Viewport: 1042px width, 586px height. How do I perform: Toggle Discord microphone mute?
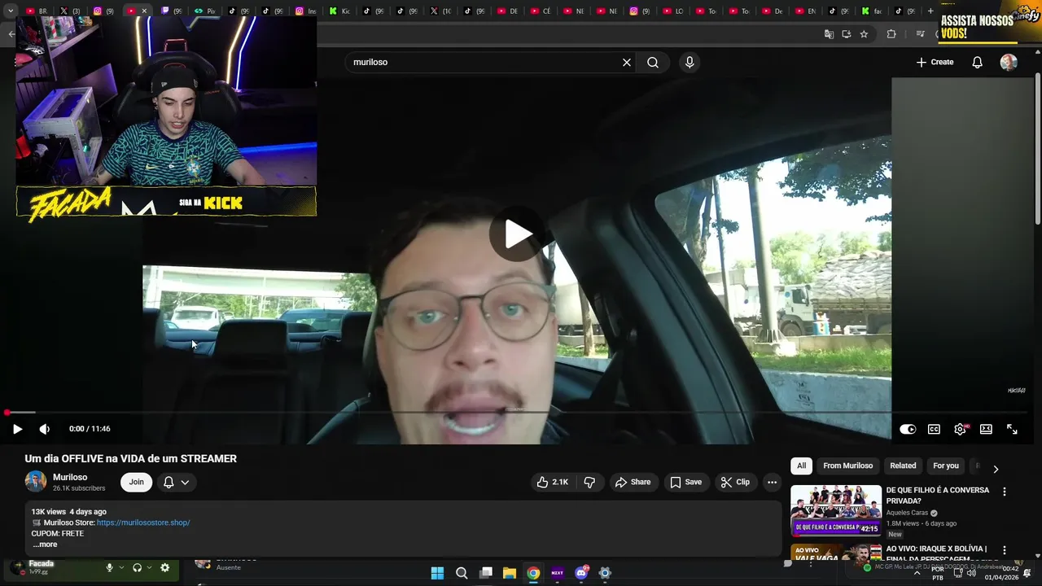(109, 568)
